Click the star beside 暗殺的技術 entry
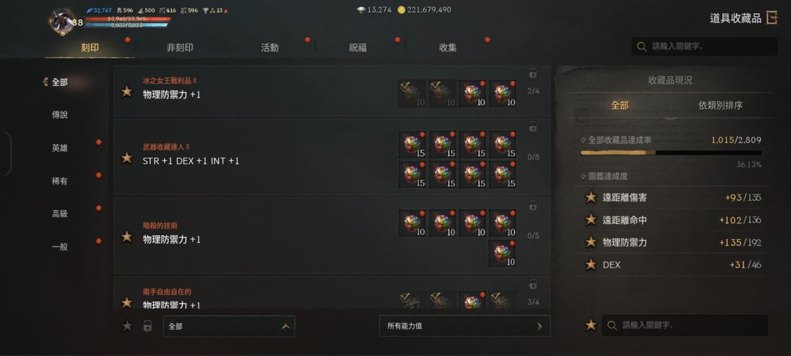This screenshot has height=356, width=791. (127, 236)
